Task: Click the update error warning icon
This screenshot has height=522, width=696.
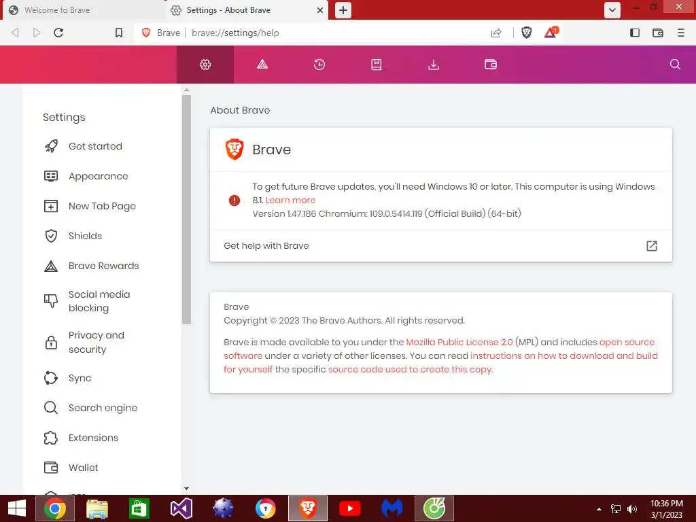Action: pos(234,201)
